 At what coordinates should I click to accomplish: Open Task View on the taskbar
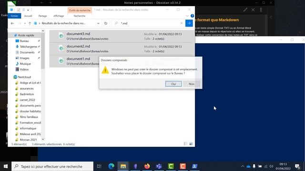click(x=99, y=166)
